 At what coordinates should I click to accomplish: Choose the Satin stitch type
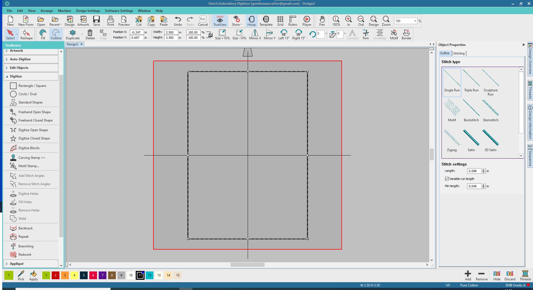click(x=471, y=140)
